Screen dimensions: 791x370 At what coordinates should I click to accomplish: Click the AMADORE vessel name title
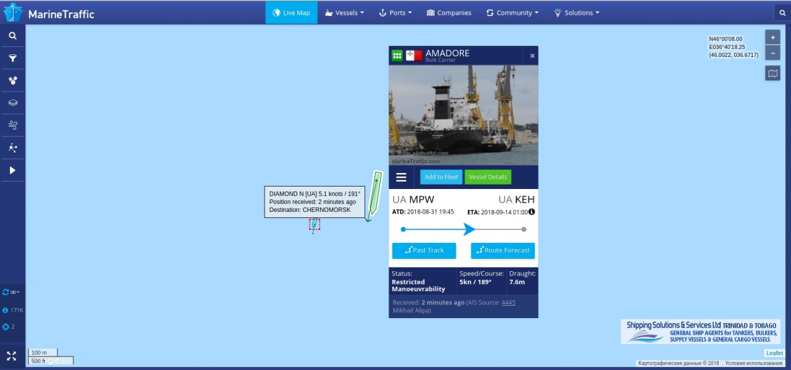click(447, 53)
